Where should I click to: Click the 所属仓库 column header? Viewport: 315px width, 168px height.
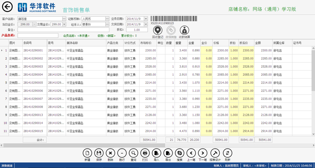point(282,43)
